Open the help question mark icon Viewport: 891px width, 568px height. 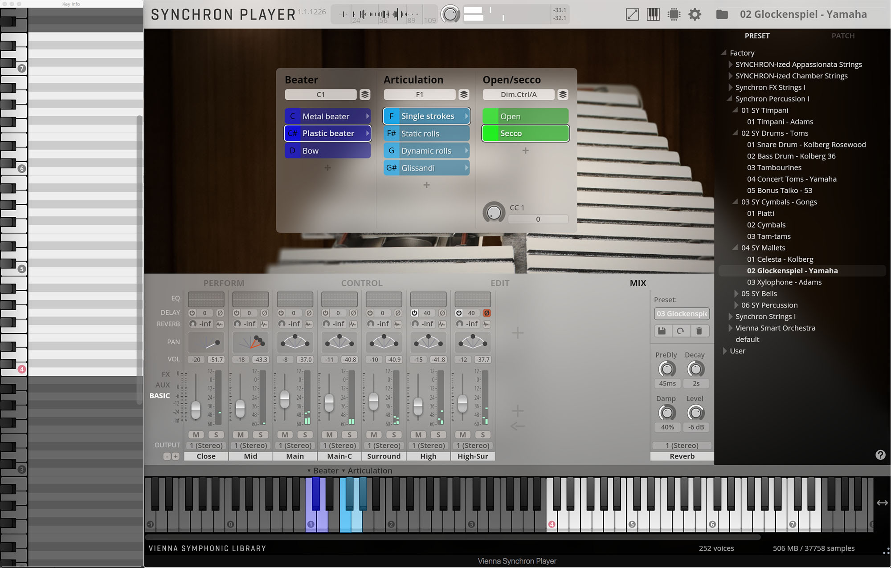pyautogui.click(x=880, y=454)
